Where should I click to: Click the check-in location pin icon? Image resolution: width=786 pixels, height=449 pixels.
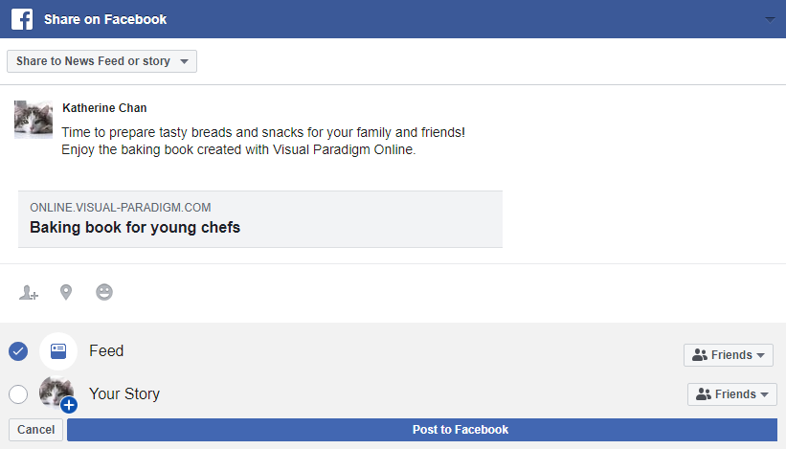(66, 292)
